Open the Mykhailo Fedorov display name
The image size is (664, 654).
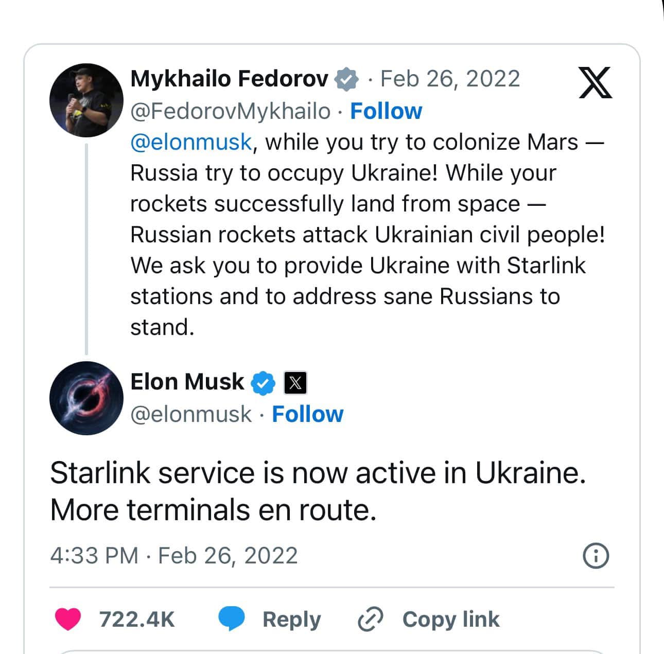click(229, 79)
